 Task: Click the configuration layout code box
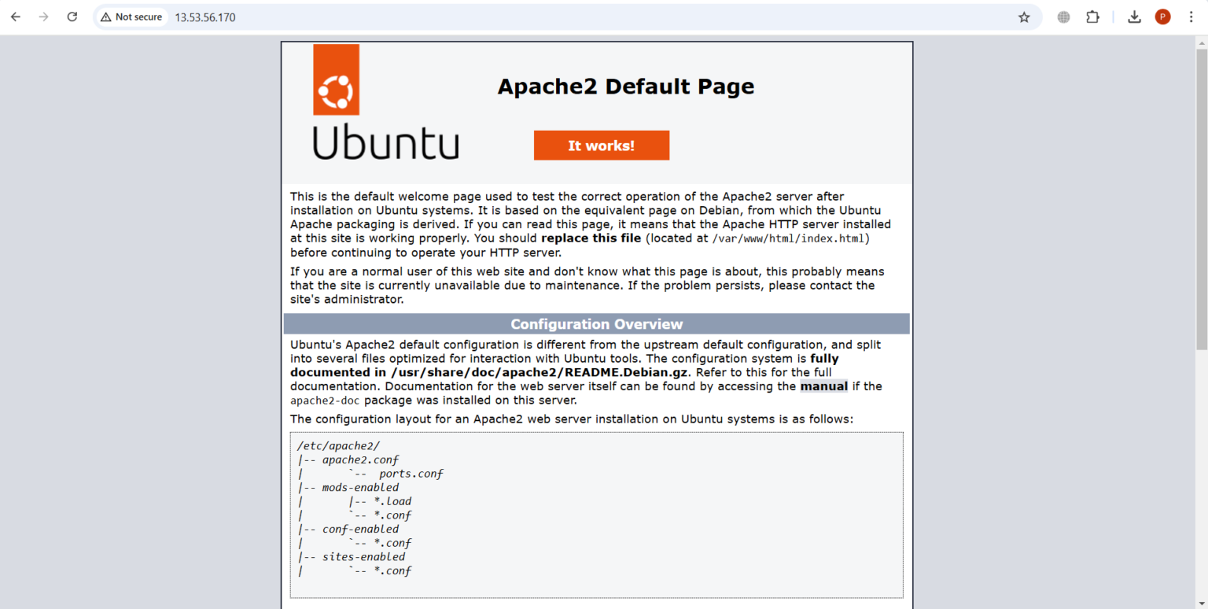click(x=596, y=511)
